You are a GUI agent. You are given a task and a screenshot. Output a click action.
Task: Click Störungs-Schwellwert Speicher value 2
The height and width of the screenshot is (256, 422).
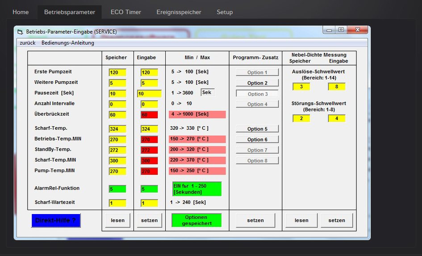pos(301,118)
